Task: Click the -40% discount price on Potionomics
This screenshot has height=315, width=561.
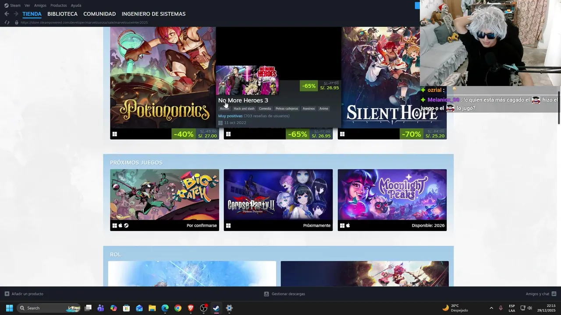Action: click(x=195, y=134)
